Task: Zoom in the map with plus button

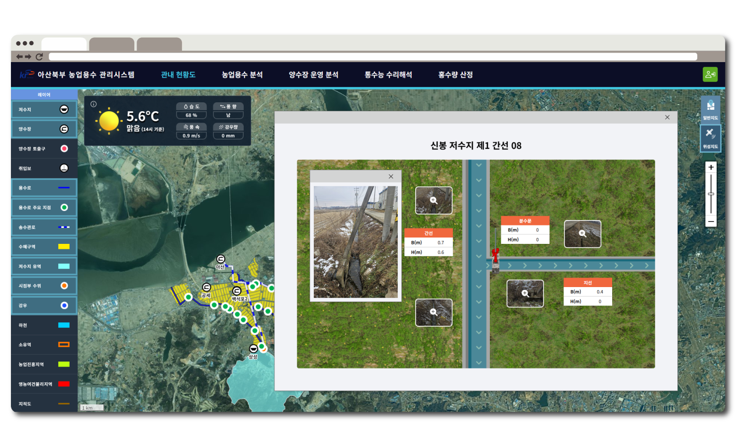Action: [x=711, y=167]
